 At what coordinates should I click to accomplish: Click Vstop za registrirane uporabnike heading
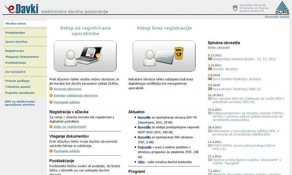(x=85, y=31)
